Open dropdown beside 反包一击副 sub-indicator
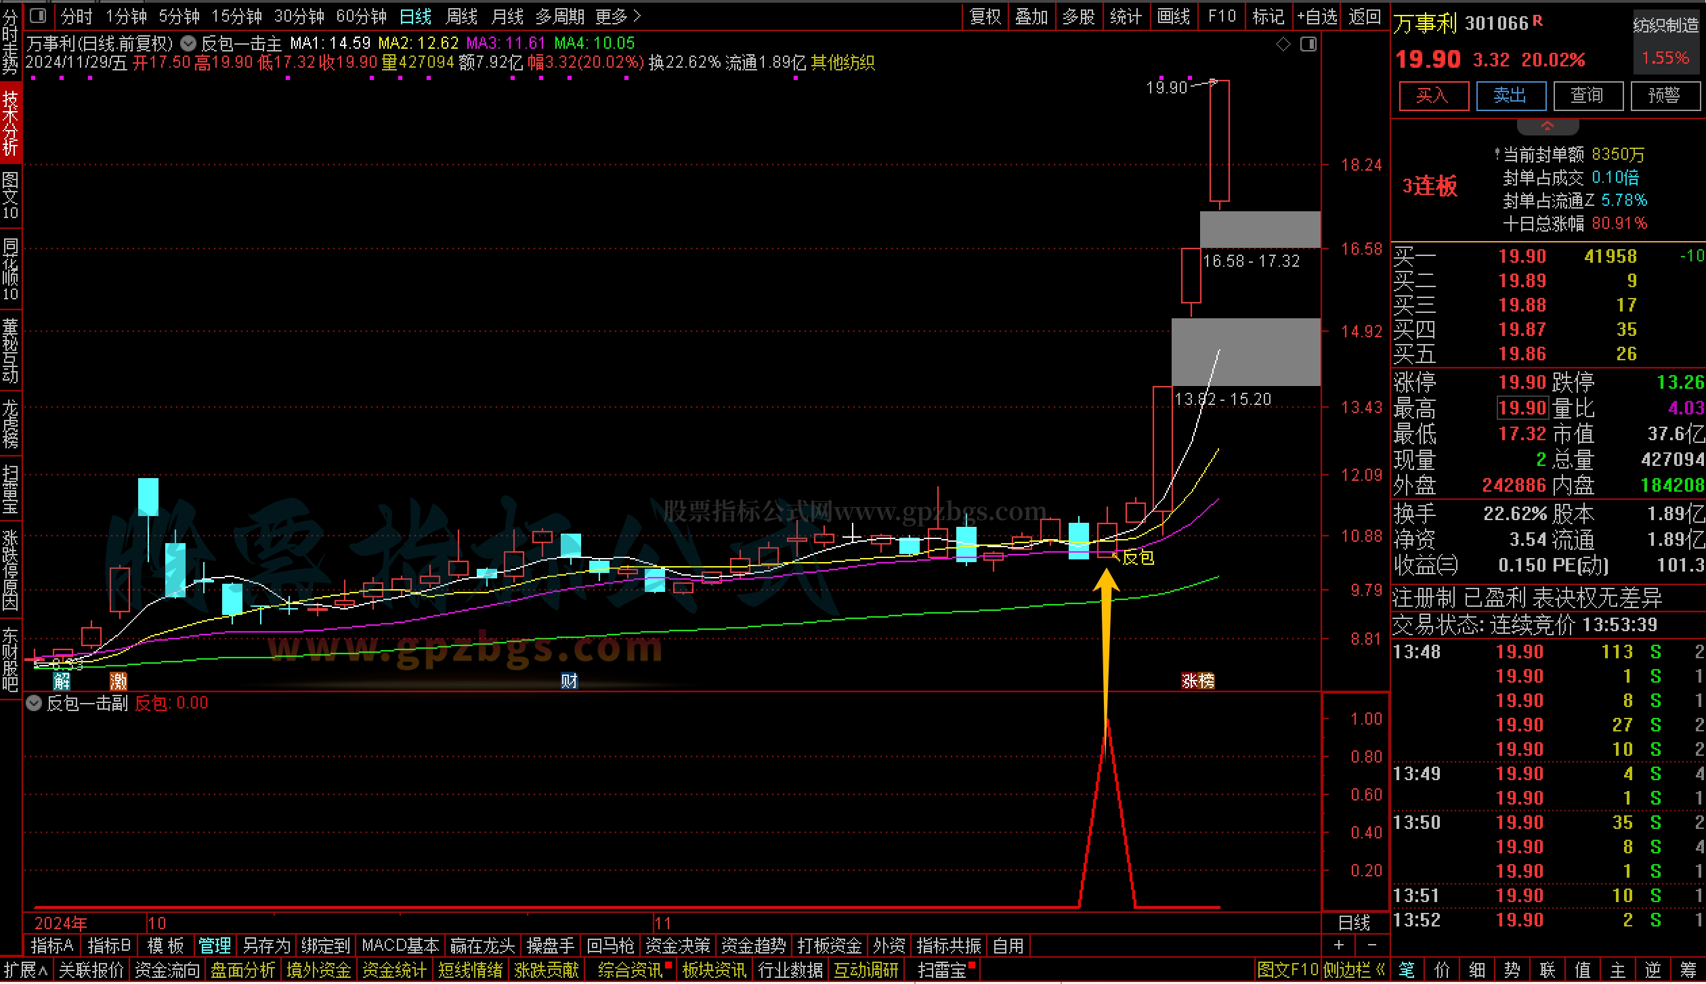The height and width of the screenshot is (984, 1706). point(34,703)
